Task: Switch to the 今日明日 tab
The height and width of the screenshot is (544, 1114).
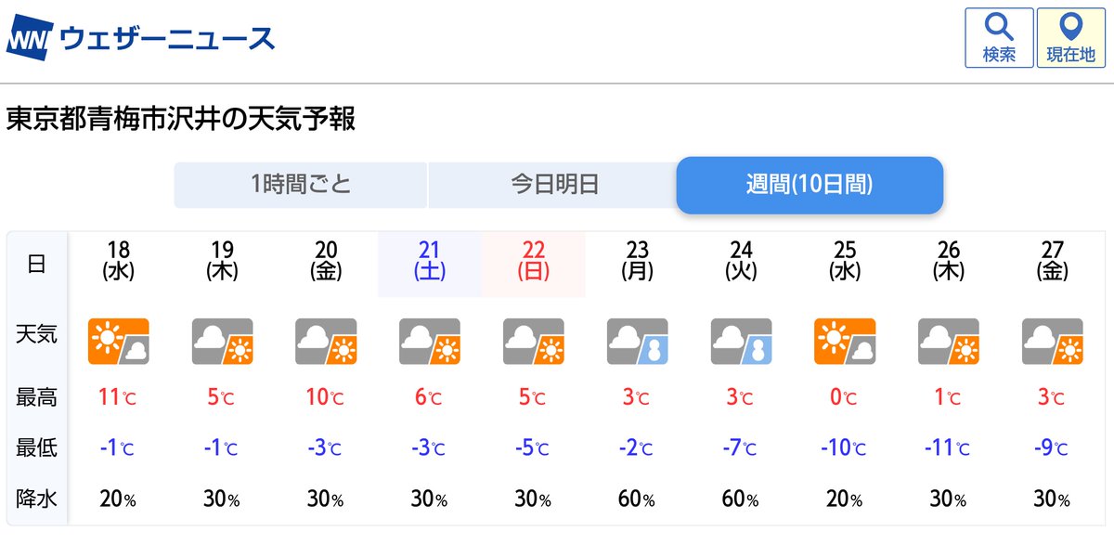Action: pos(554,185)
